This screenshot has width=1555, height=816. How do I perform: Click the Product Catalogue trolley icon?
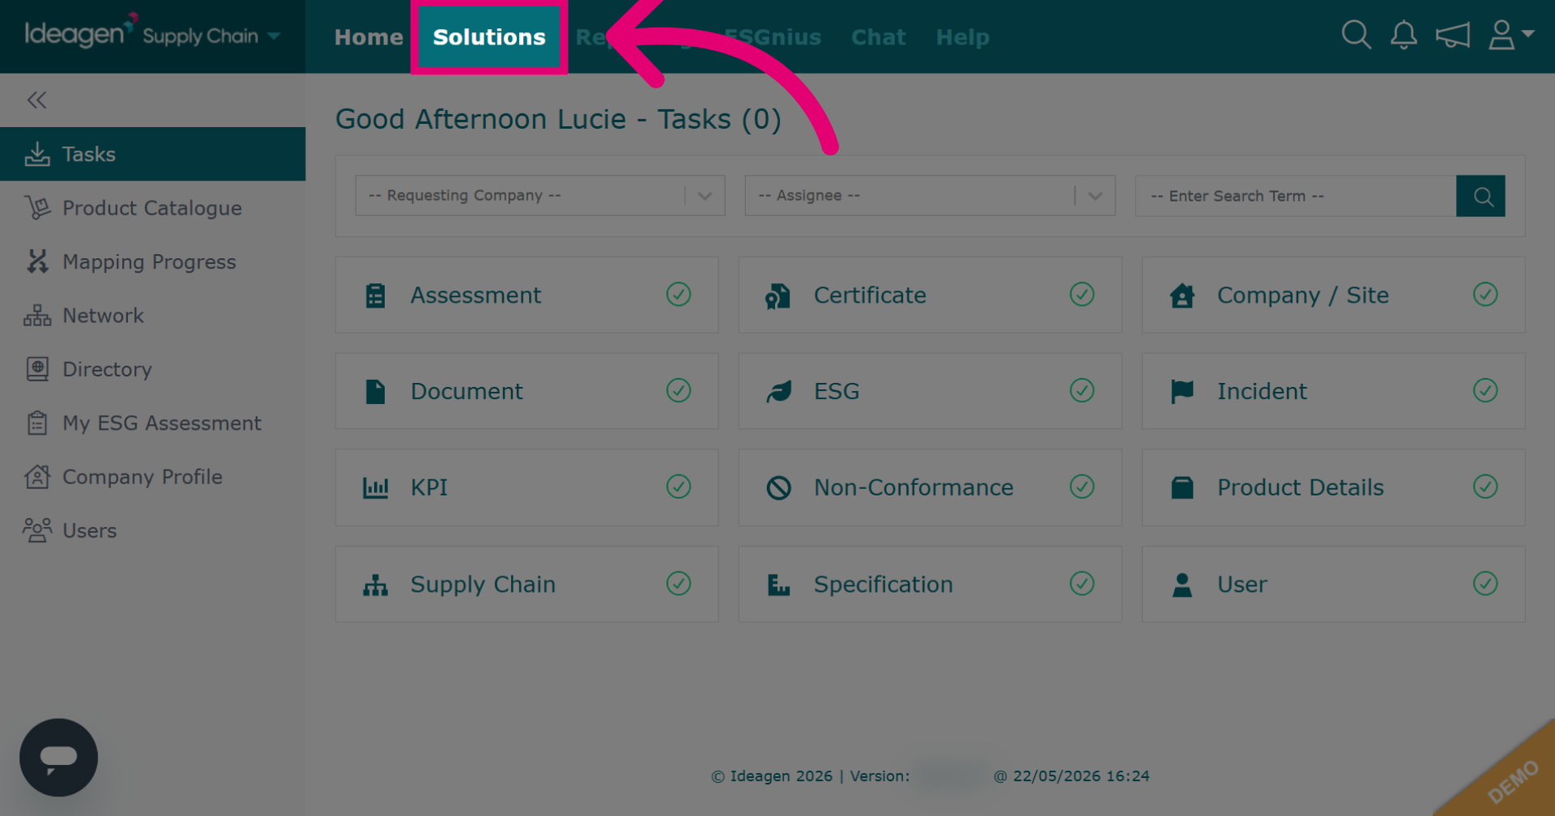tap(37, 208)
